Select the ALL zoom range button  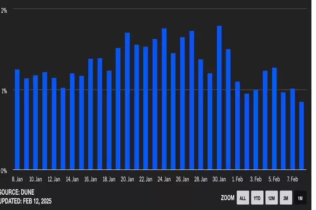point(243,198)
